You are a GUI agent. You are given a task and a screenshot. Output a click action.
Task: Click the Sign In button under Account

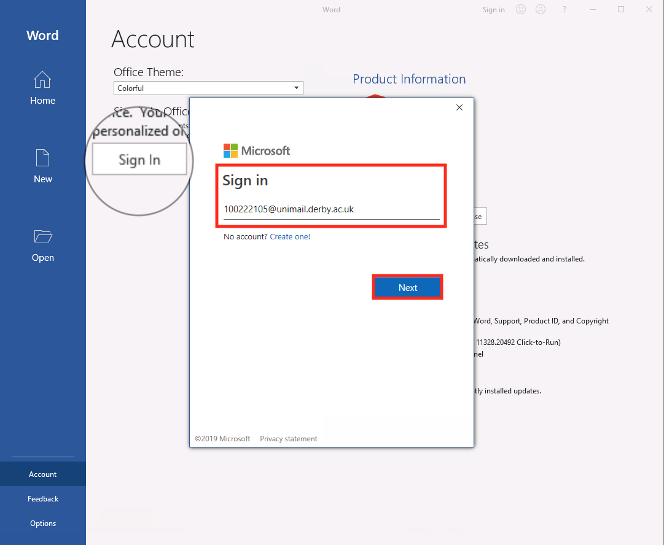(x=139, y=160)
